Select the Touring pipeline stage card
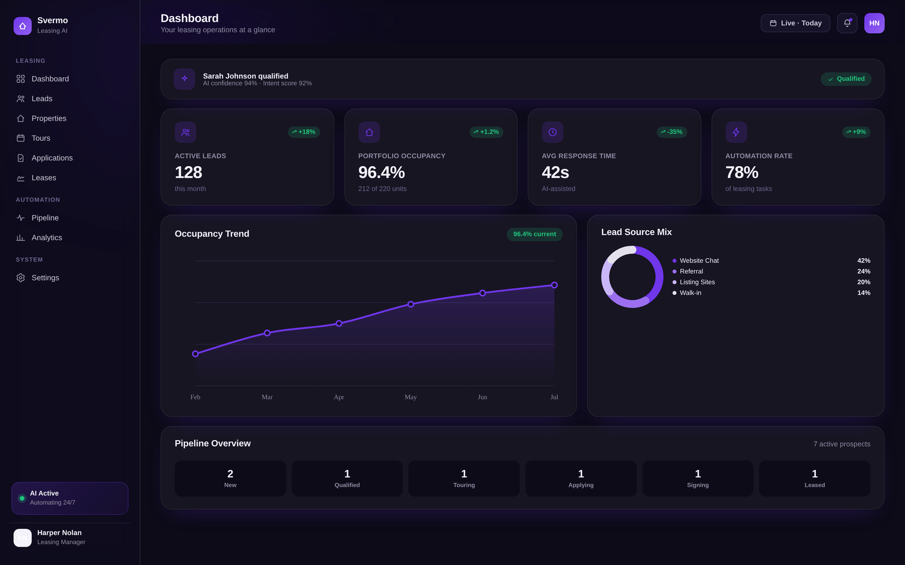The image size is (905, 565). click(464, 478)
